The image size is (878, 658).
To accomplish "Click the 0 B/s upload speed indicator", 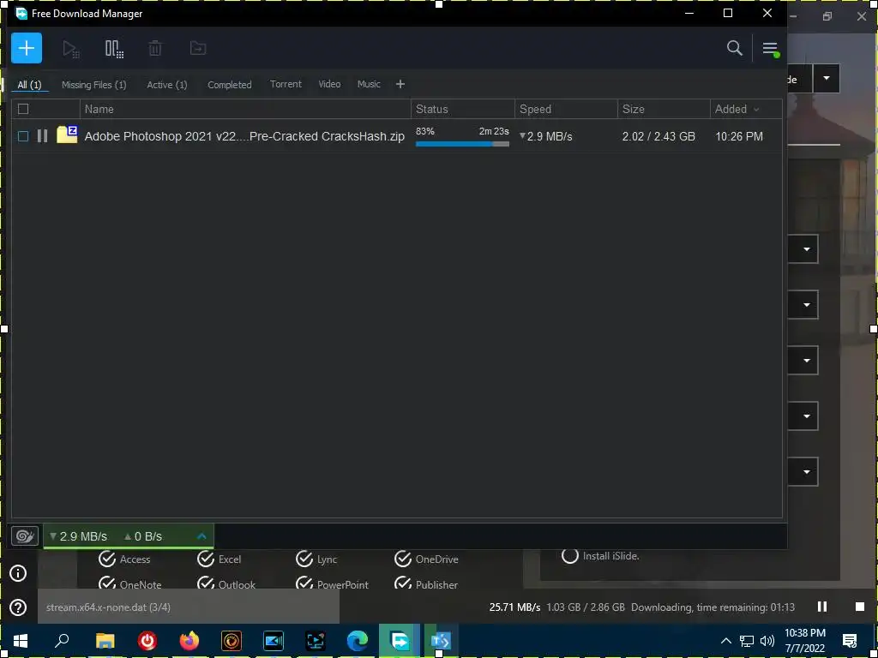I will (143, 536).
